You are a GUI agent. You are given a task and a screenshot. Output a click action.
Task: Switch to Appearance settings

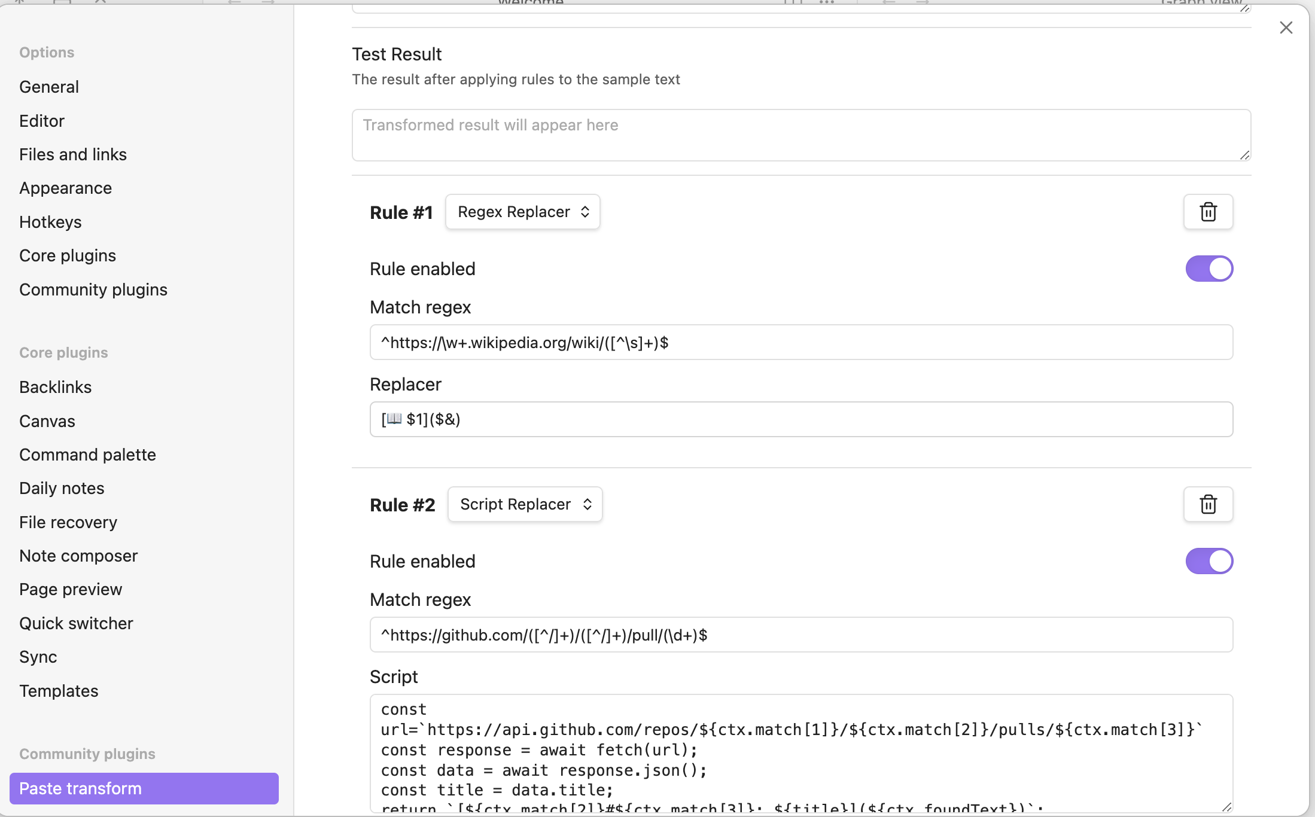point(65,188)
